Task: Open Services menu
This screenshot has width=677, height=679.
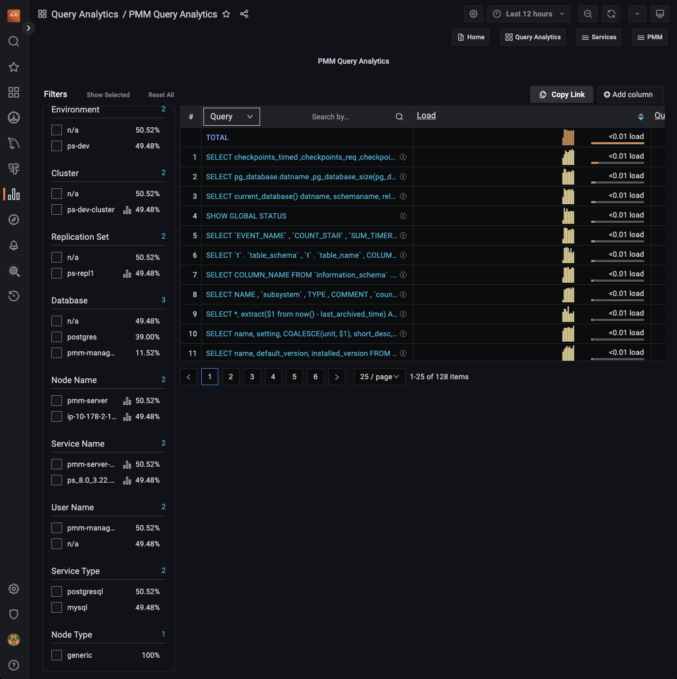Action: point(599,37)
